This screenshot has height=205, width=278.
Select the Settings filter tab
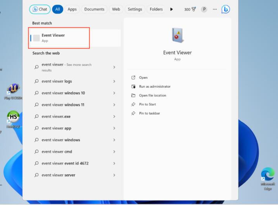[135, 9]
